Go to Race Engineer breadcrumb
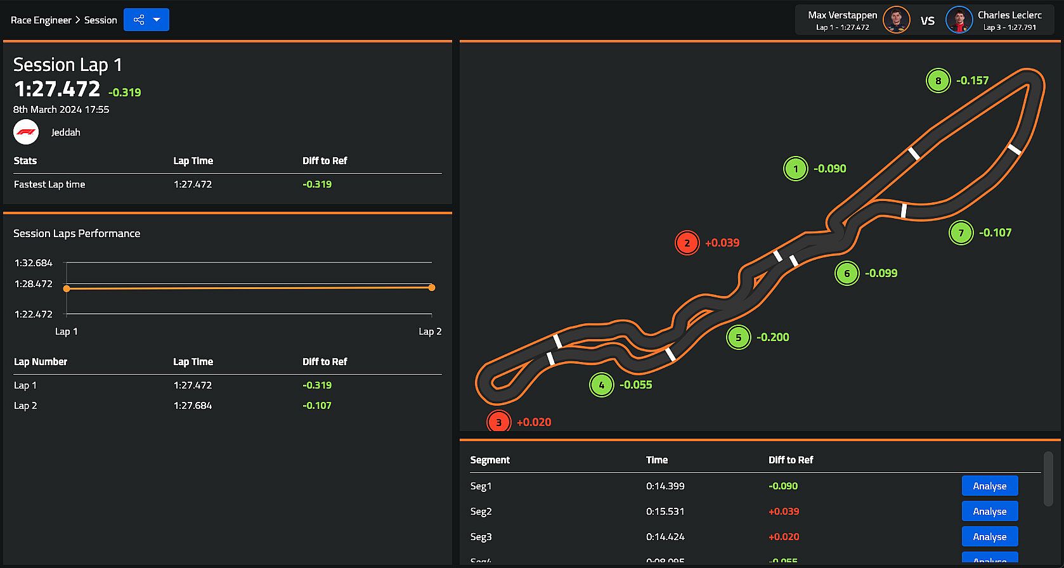The image size is (1064, 568). coord(41,20)
